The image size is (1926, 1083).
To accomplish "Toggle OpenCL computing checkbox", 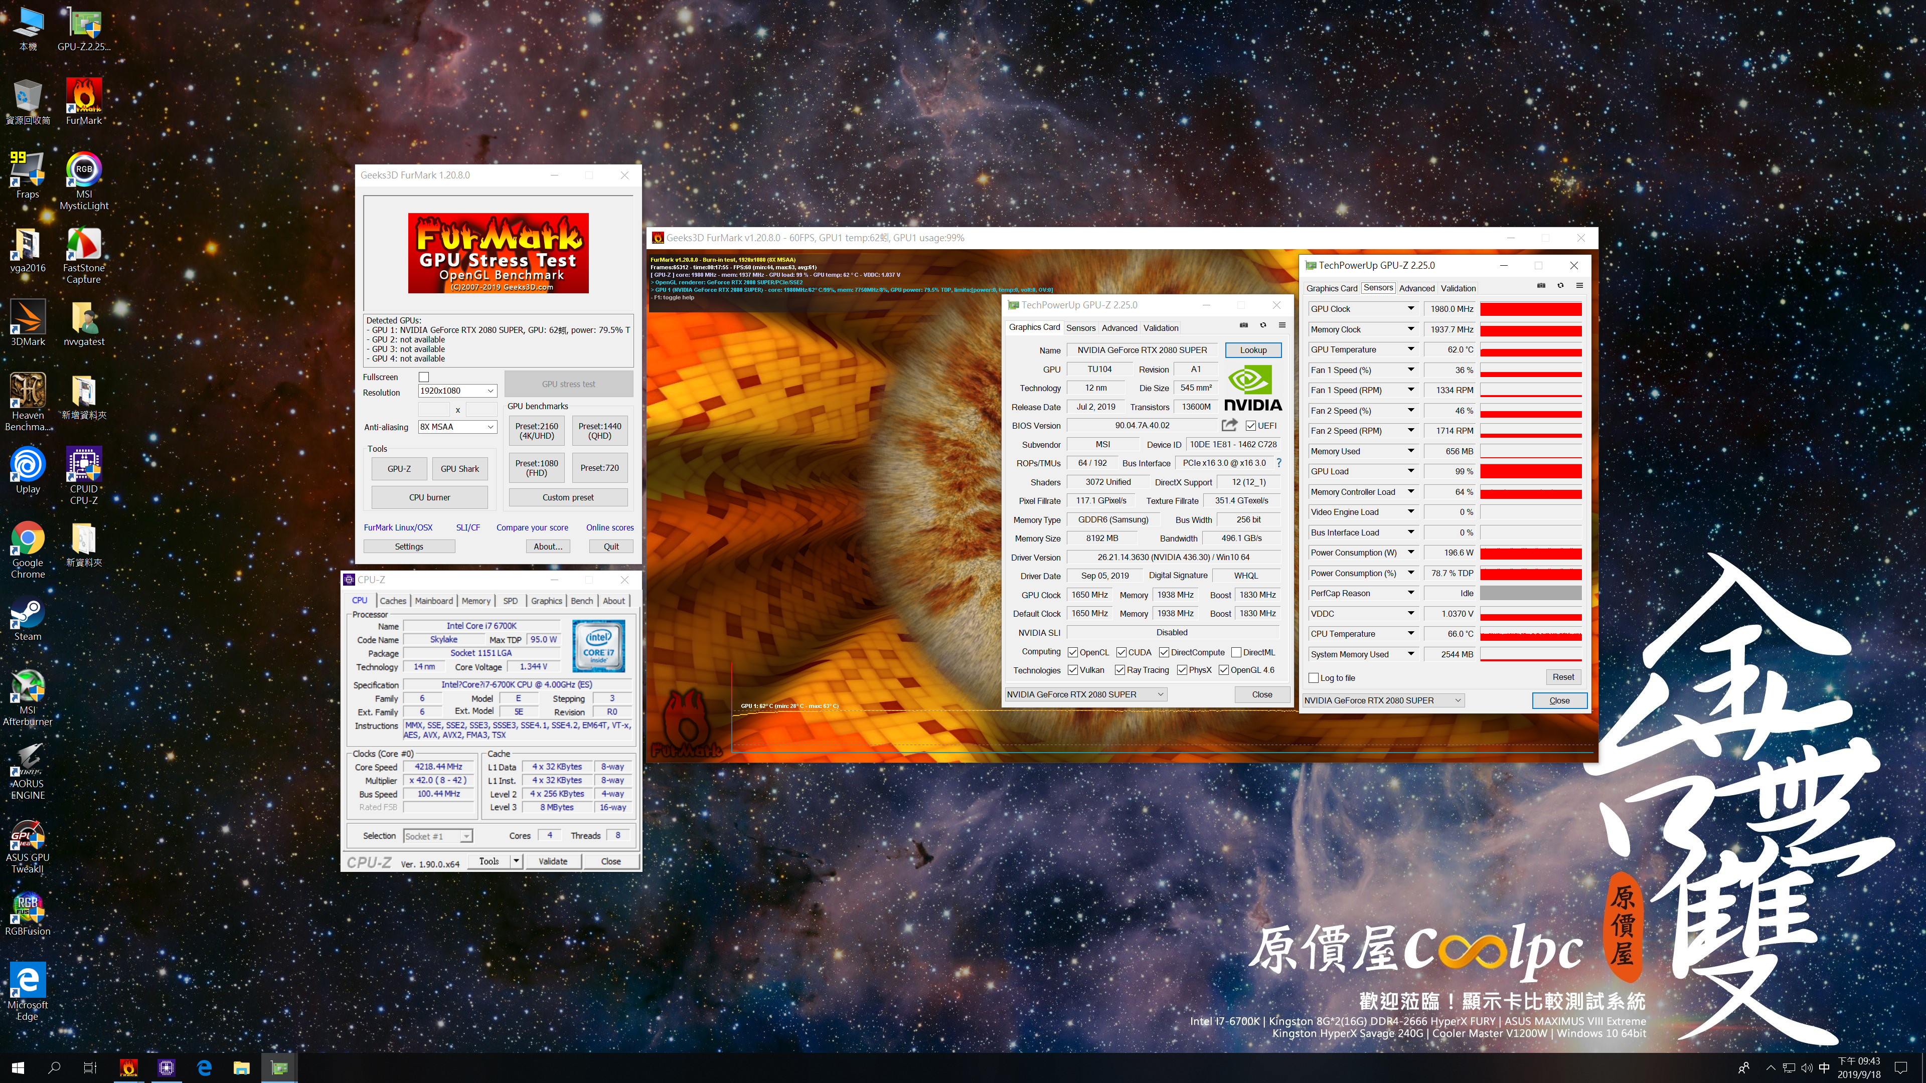I will (x=1073, y=652).
